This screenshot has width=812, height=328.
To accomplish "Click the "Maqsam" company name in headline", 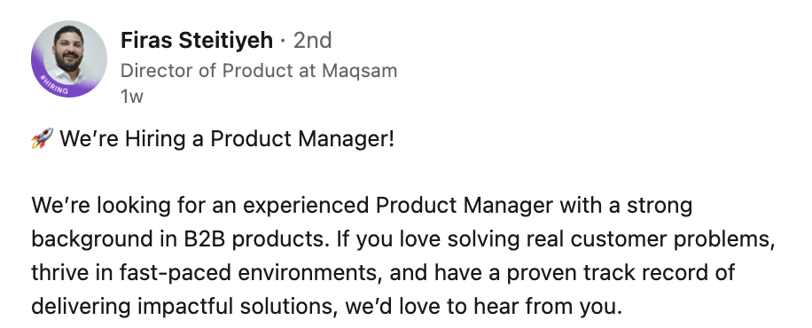I will coord(359,70).
